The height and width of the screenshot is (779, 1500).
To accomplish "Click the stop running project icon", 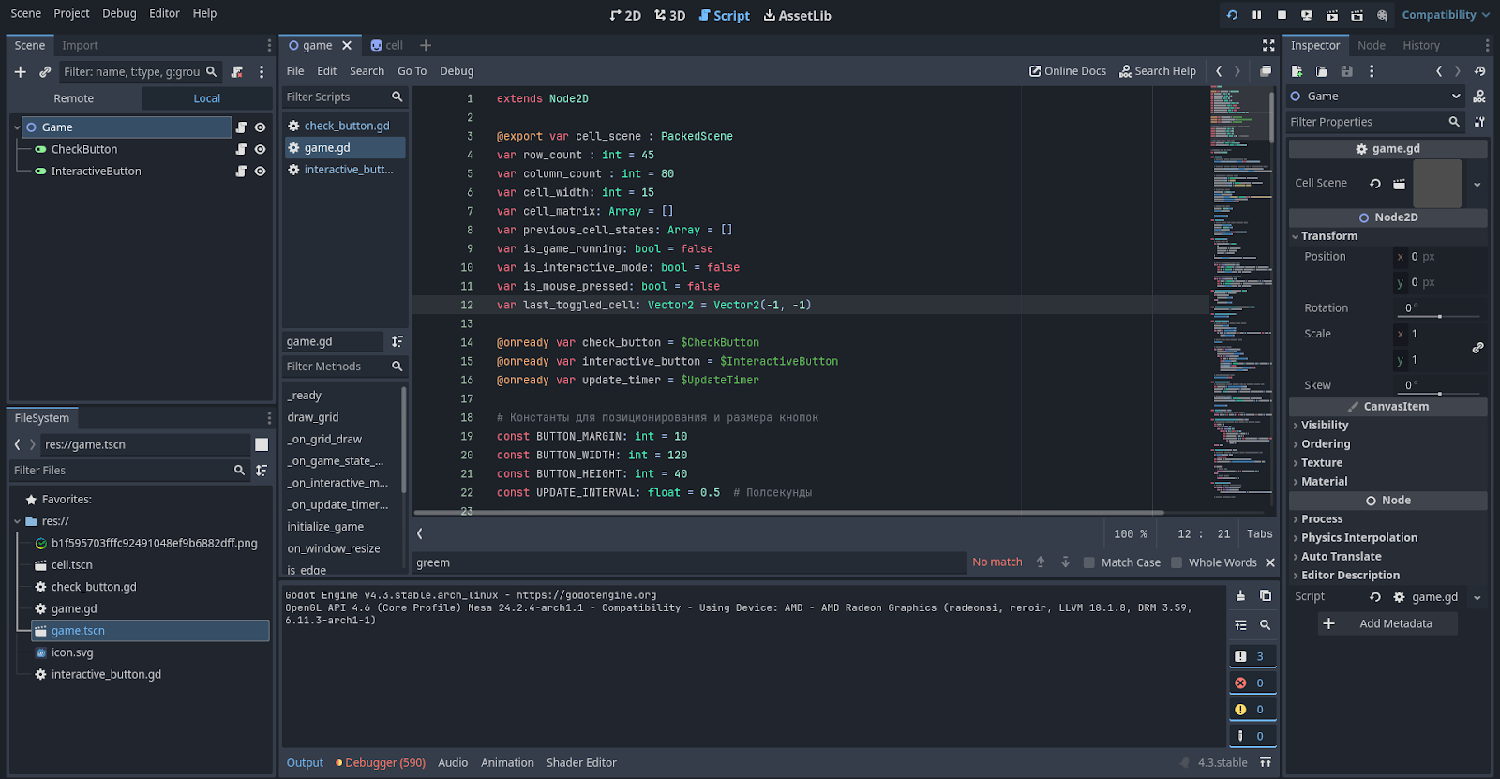I will 1282,15.
